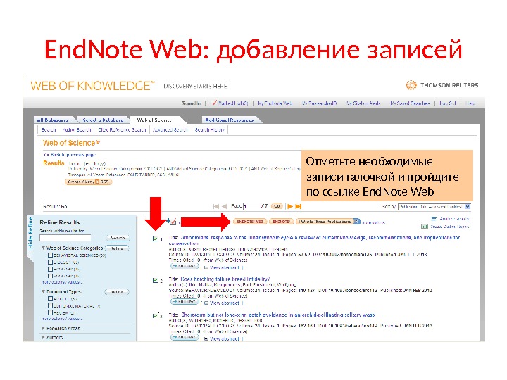Expand View abstract for record 1
This screenshot has height=380, width=507.
(223, 267)
